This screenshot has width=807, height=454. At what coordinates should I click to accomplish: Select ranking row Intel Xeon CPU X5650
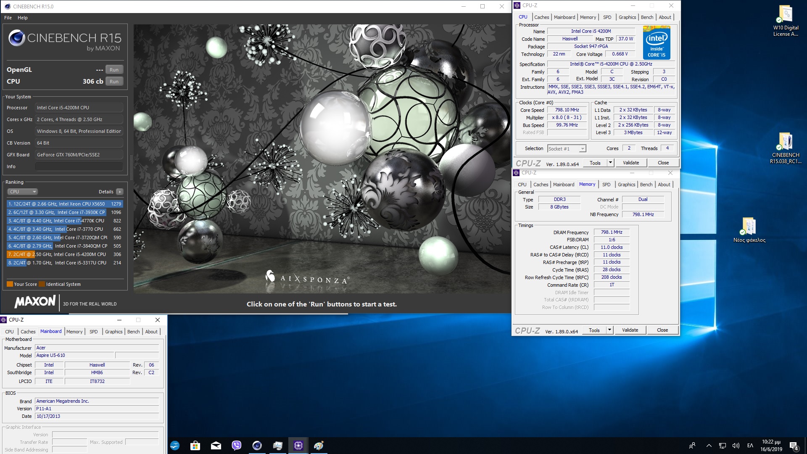pyautogui.click(x=65, y=204)
